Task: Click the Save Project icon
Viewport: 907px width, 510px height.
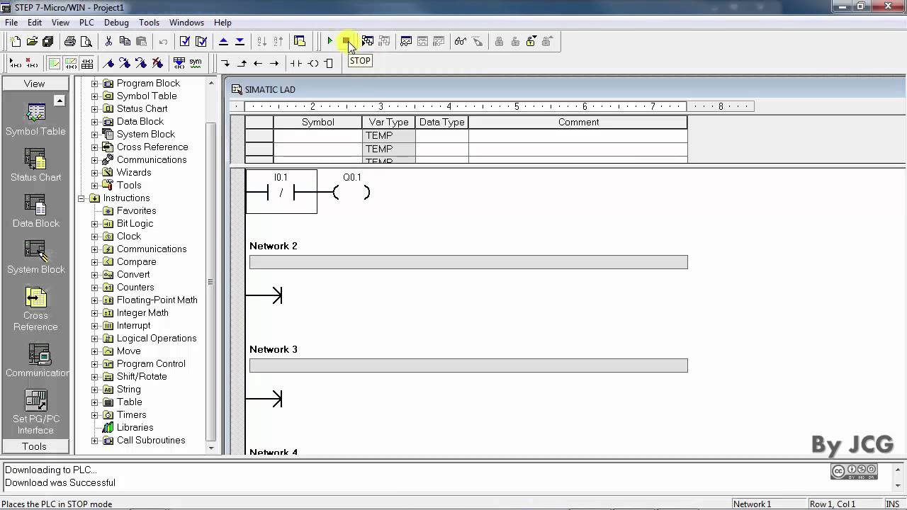Action: click(48, 42)
